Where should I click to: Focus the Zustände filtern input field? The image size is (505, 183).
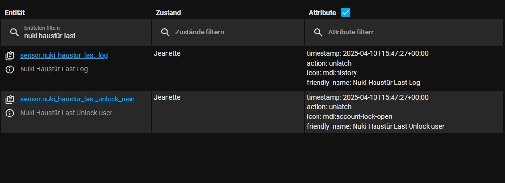[228, 32]
